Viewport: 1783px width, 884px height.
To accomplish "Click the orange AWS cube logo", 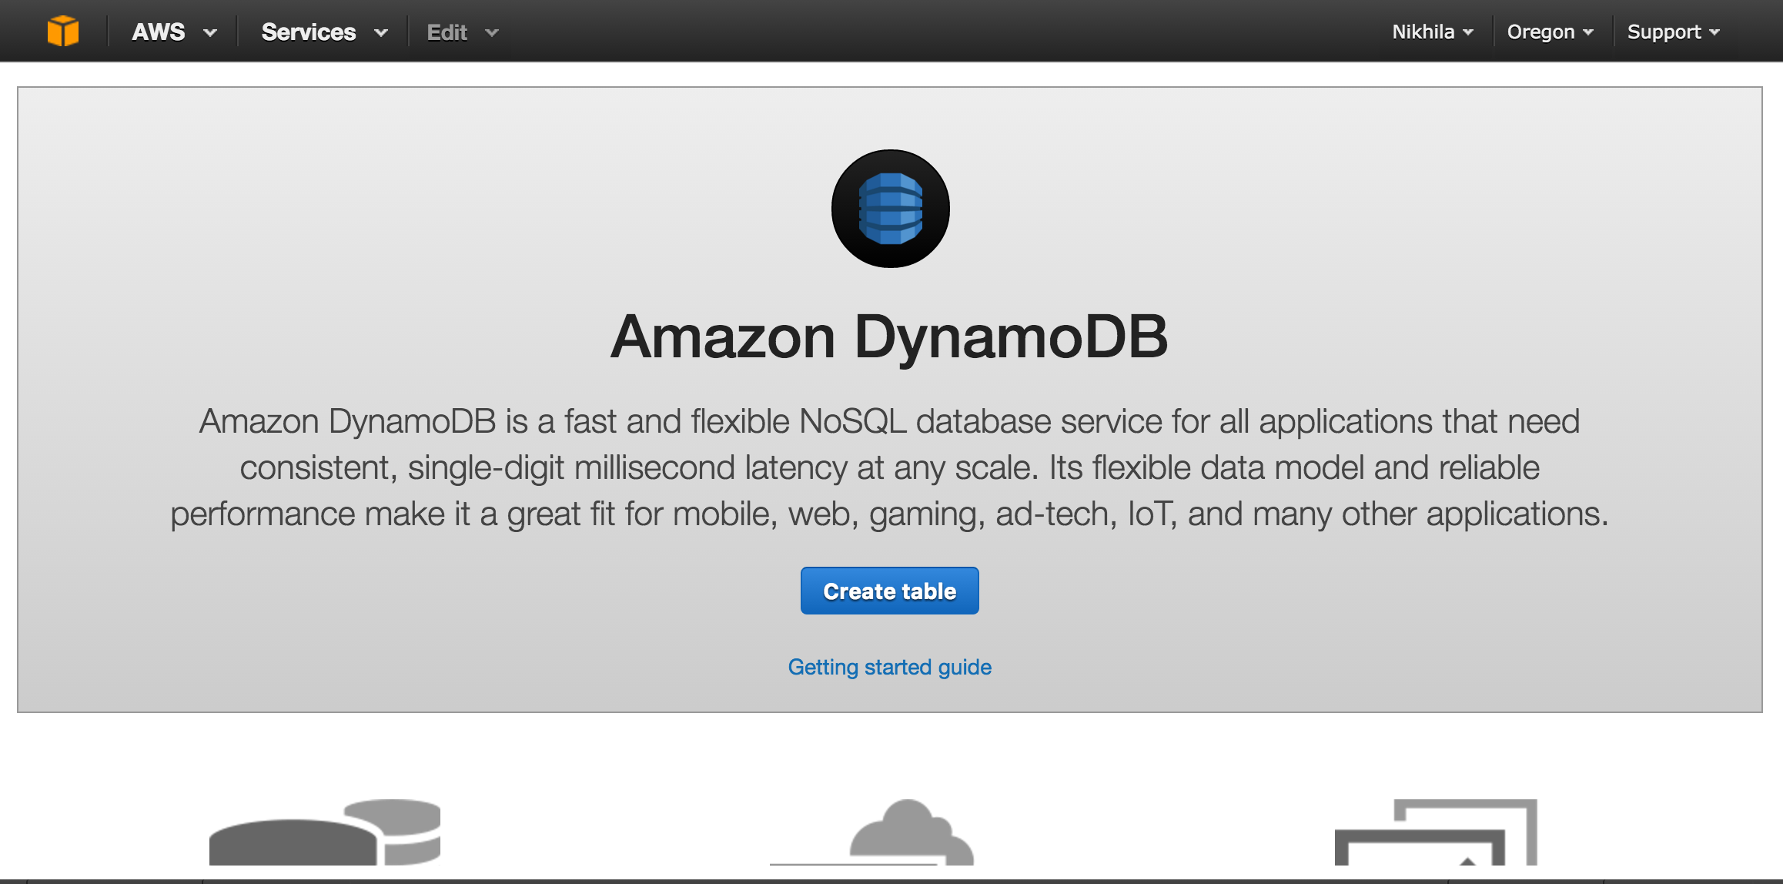I will click(x=63, y=32).
